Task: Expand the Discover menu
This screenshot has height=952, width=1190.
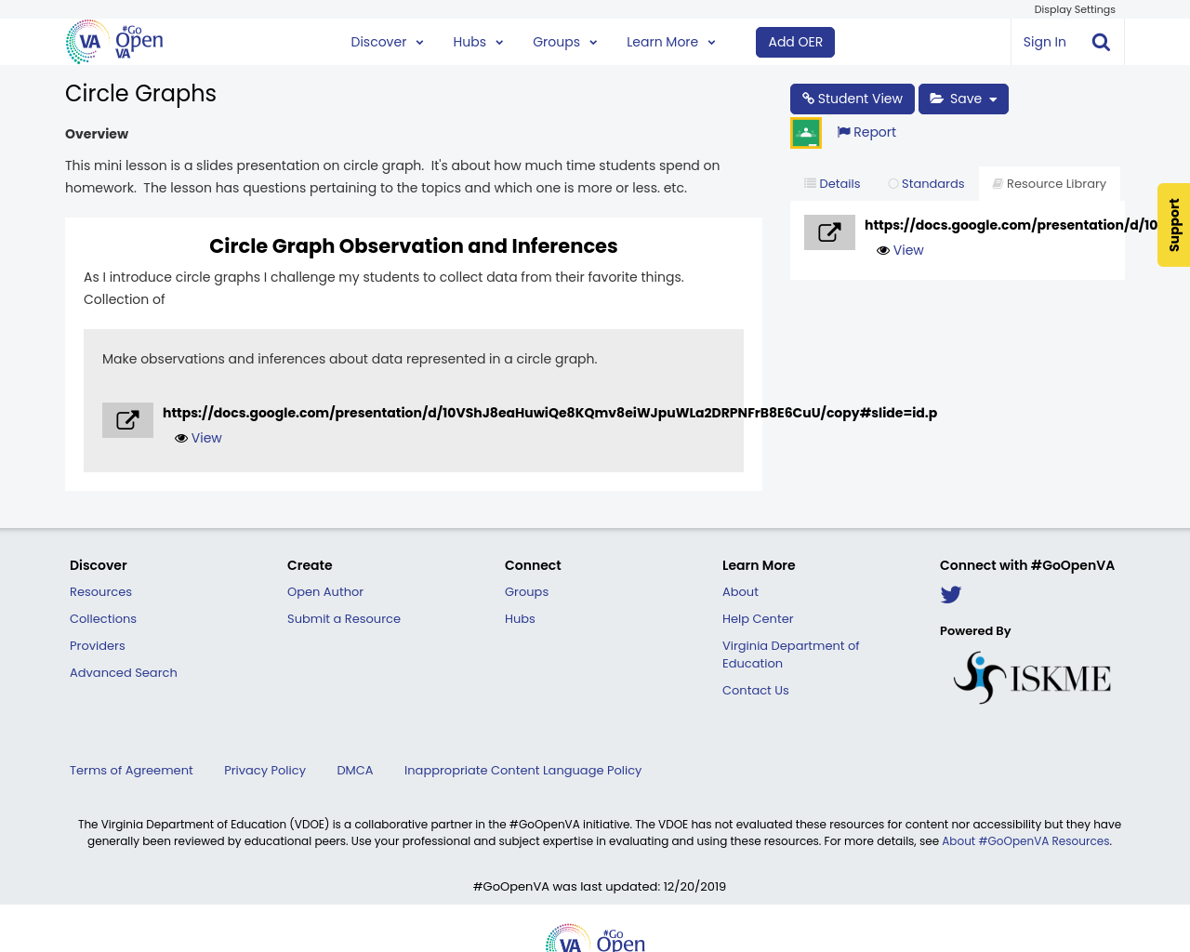Action: point(387,42)
